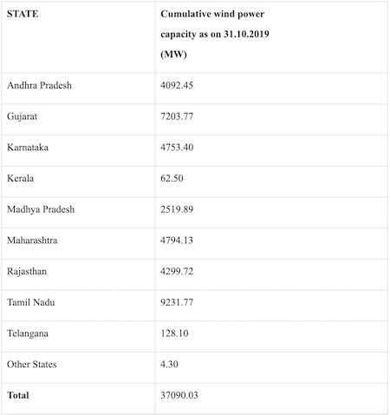Click the Maharashtra row label
390x415 pixels.
click(x=32, y=240)
